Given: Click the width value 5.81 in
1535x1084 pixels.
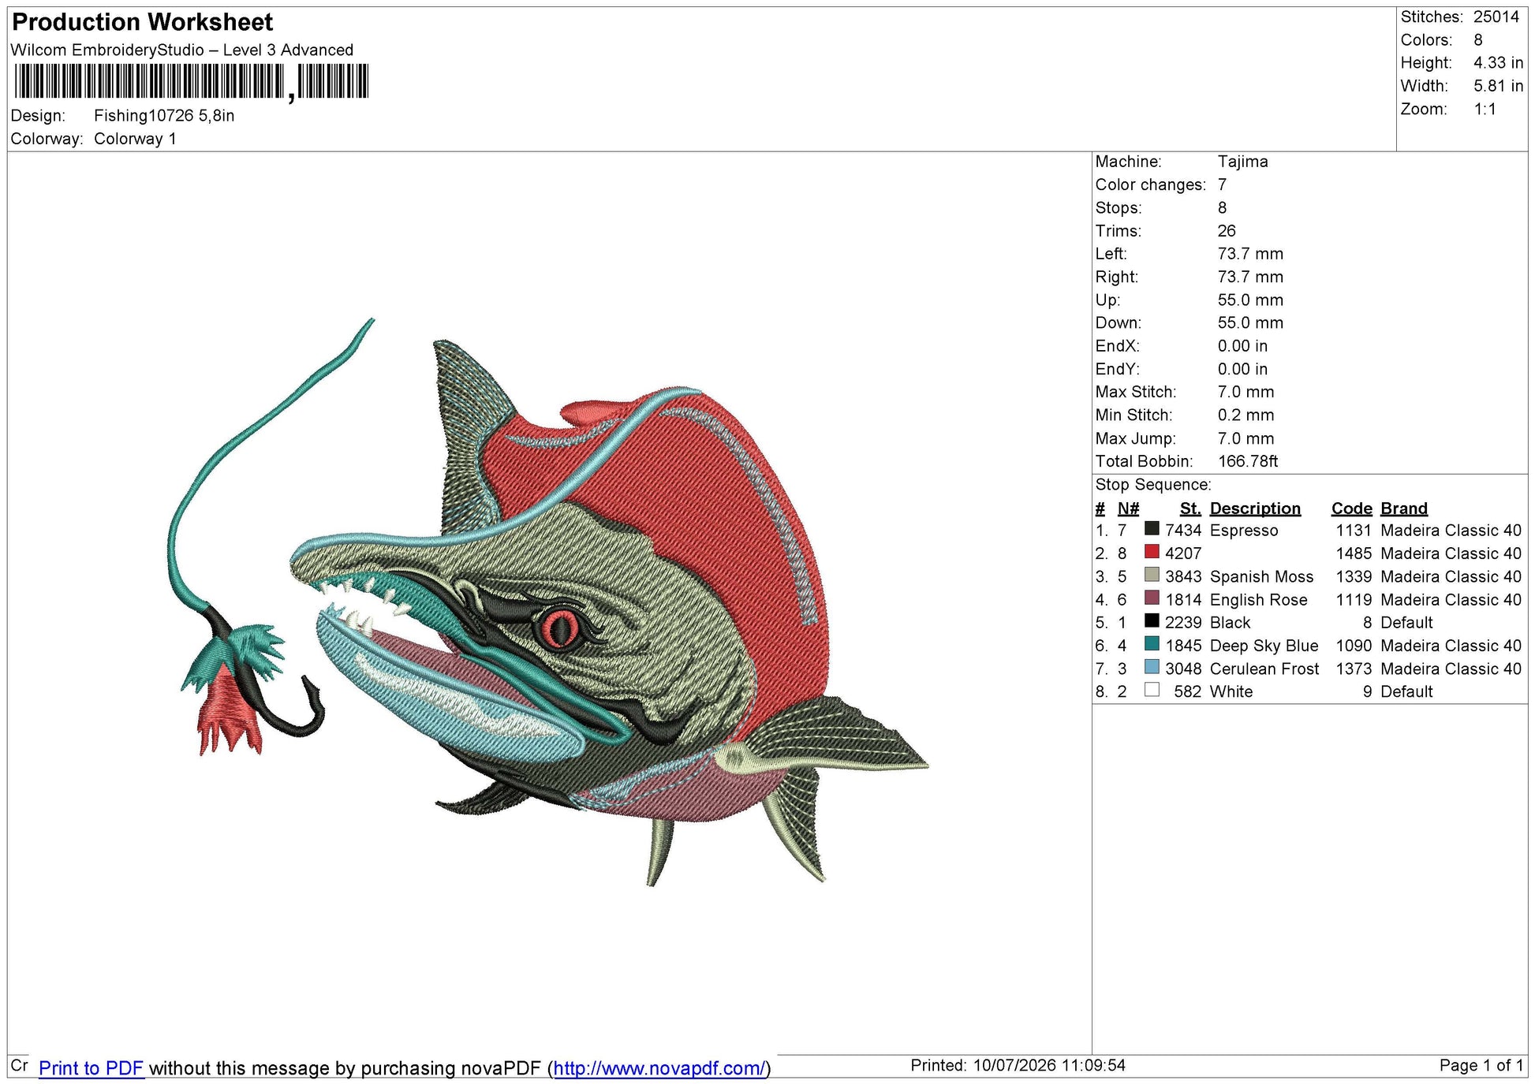Looking at the screenshot, I should (1498, 86).
